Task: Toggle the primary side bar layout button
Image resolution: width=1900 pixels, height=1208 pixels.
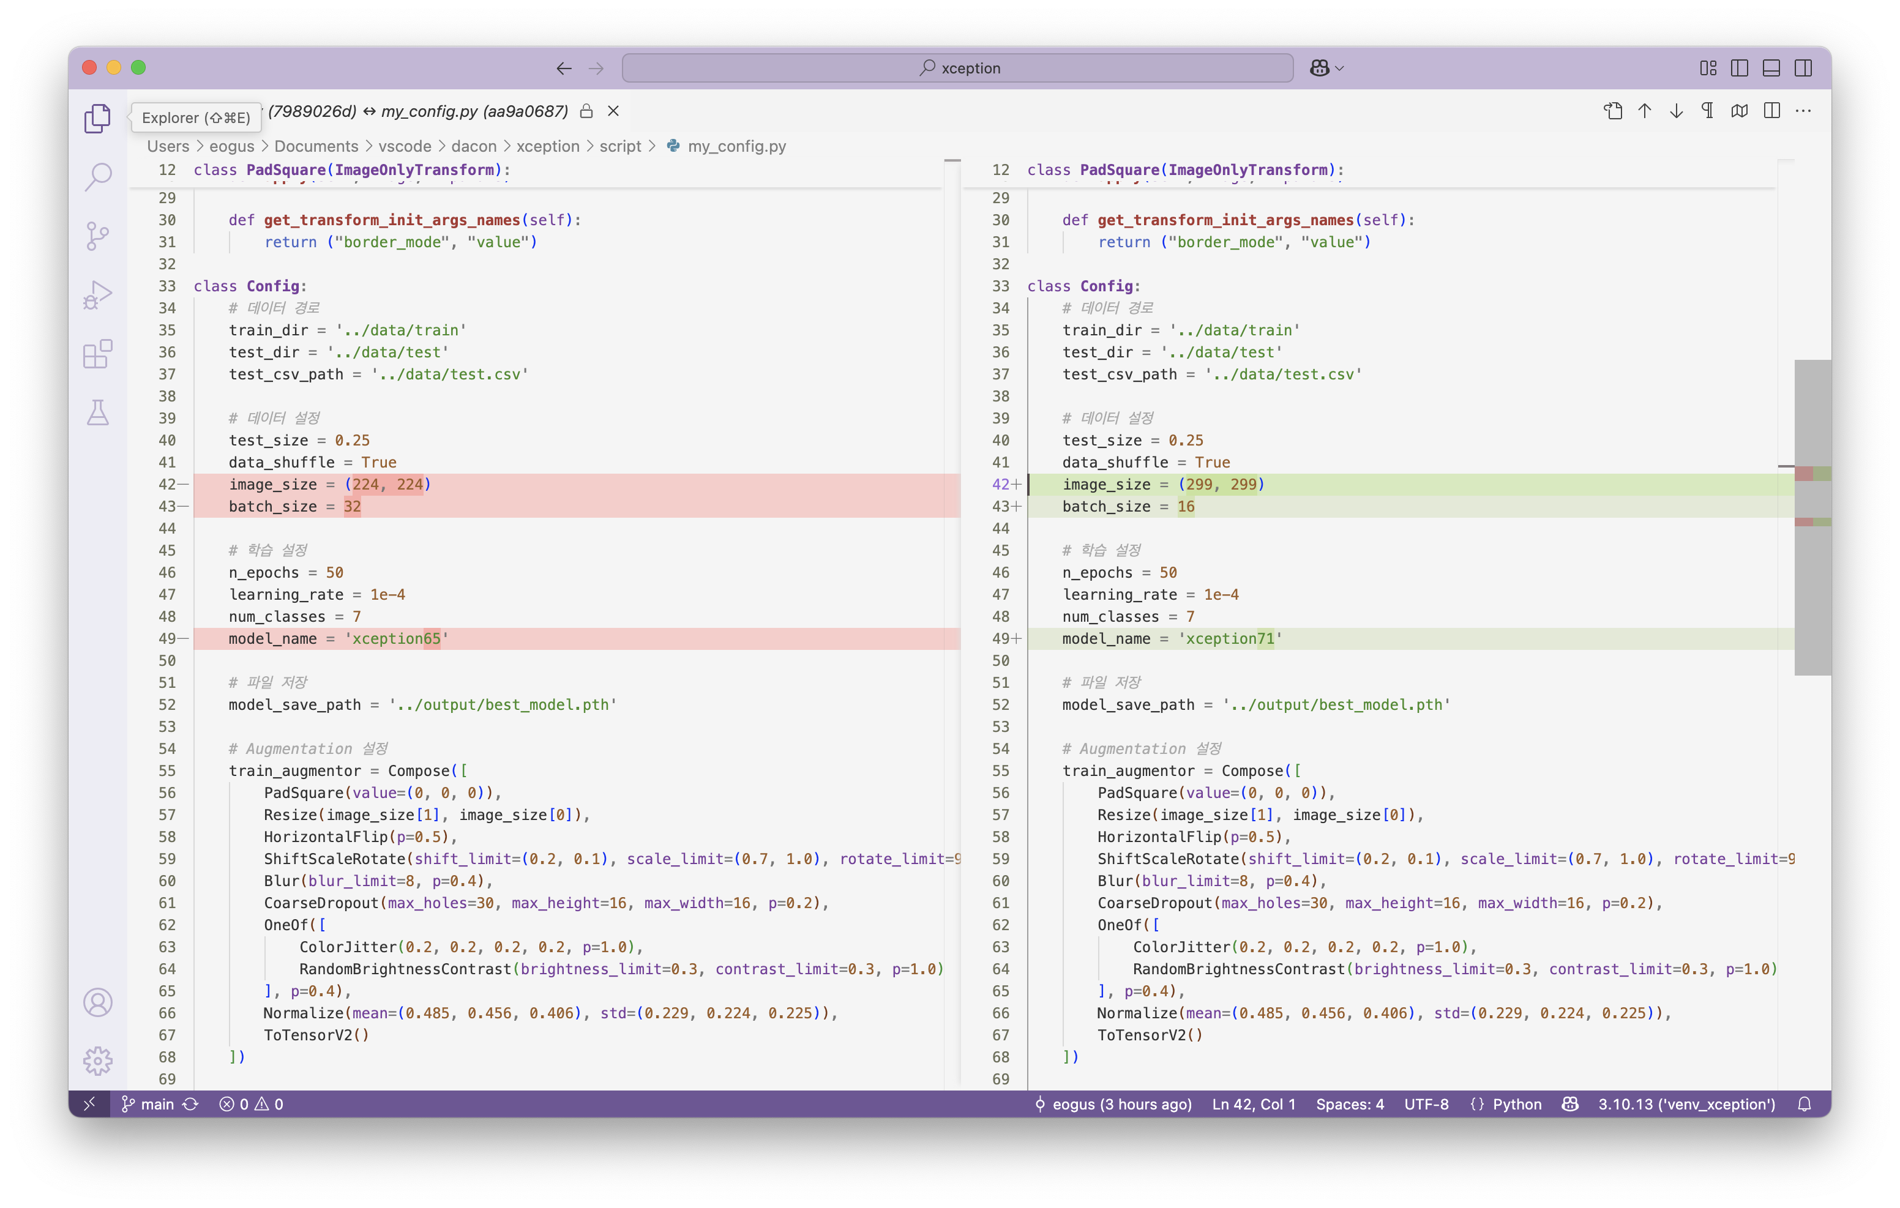Action: (1739, 68)
